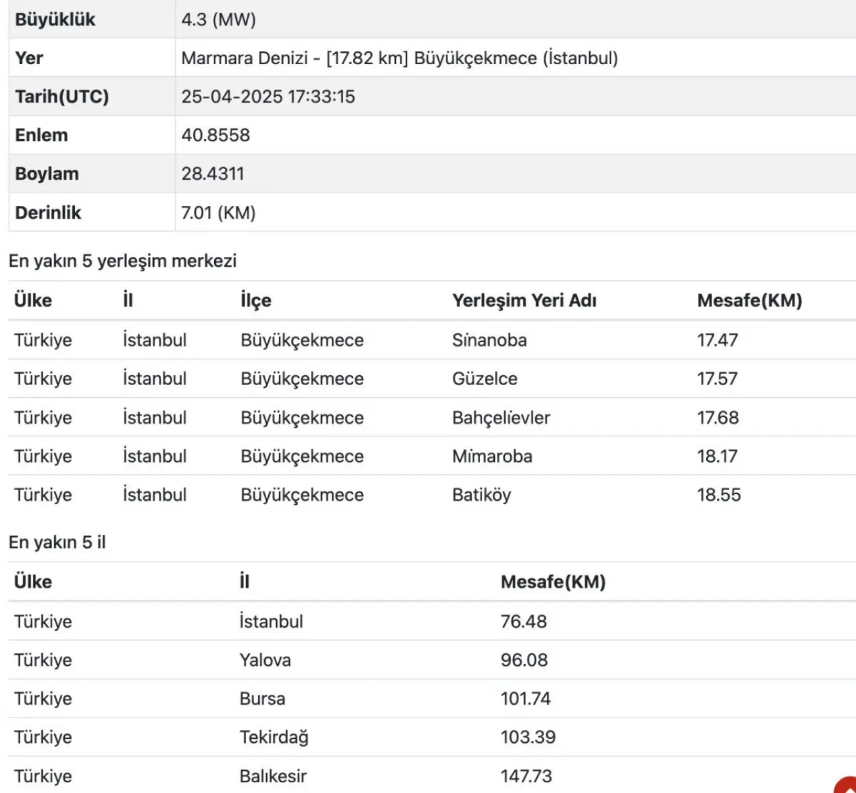Image resolution: width=856 pixels, height=793 pixels.
Task: Click Mesafe(KM) header in settlements table
Action: coord(750,300)
